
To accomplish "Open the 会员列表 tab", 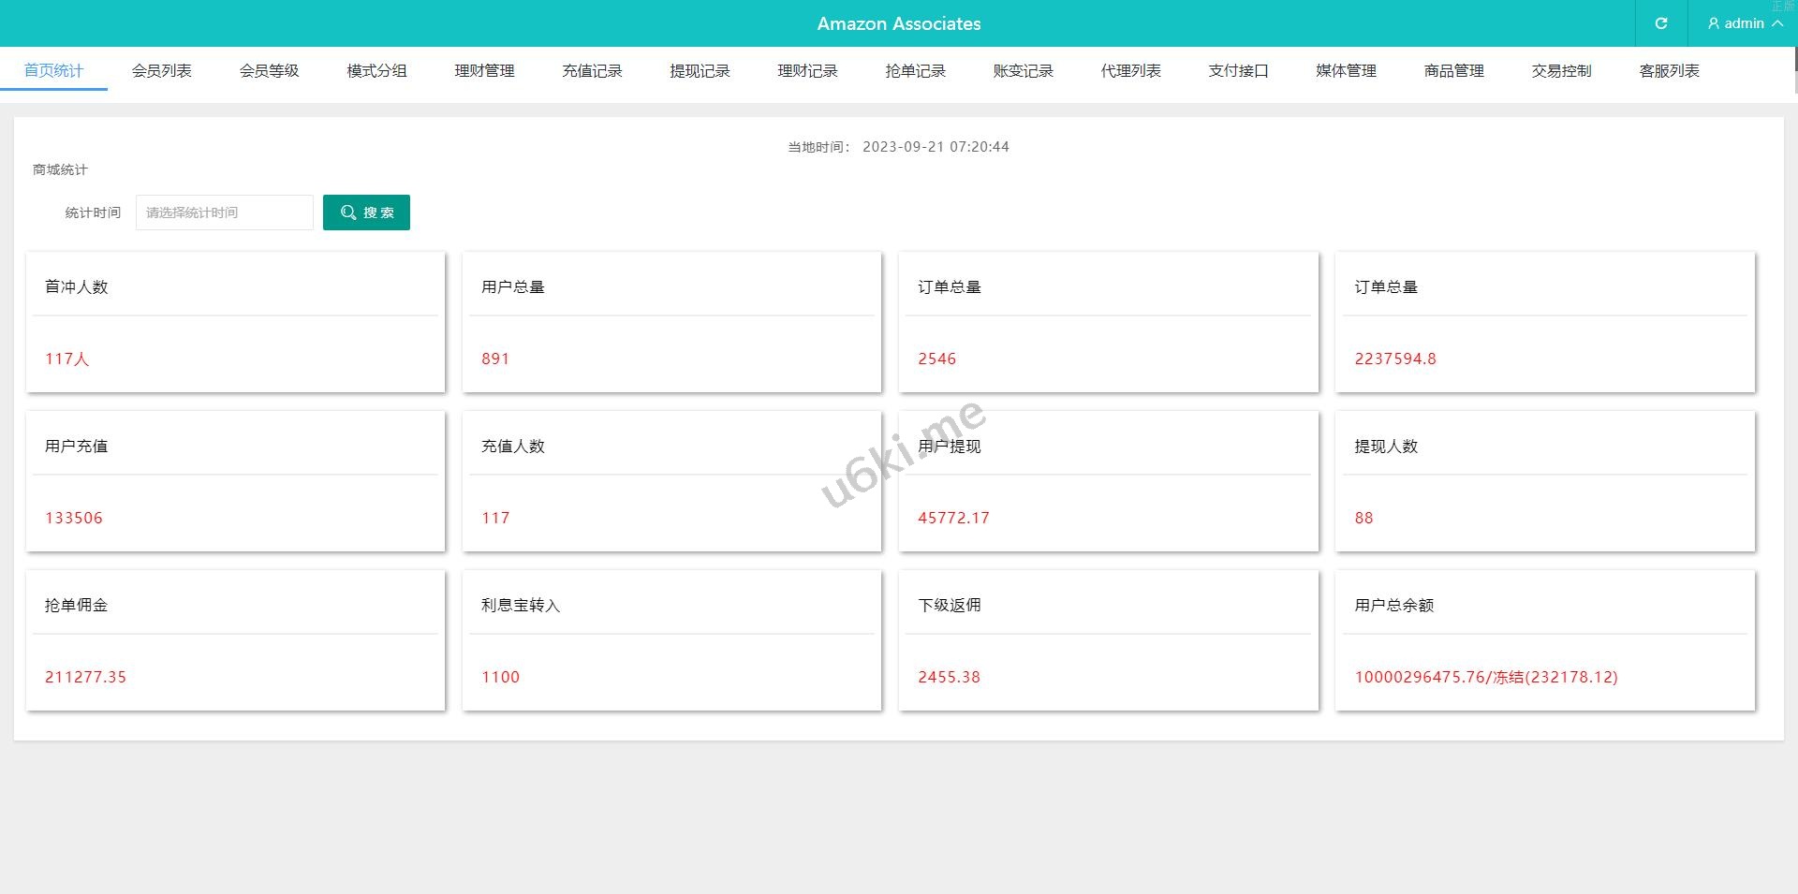I will (x=161, y=71).
